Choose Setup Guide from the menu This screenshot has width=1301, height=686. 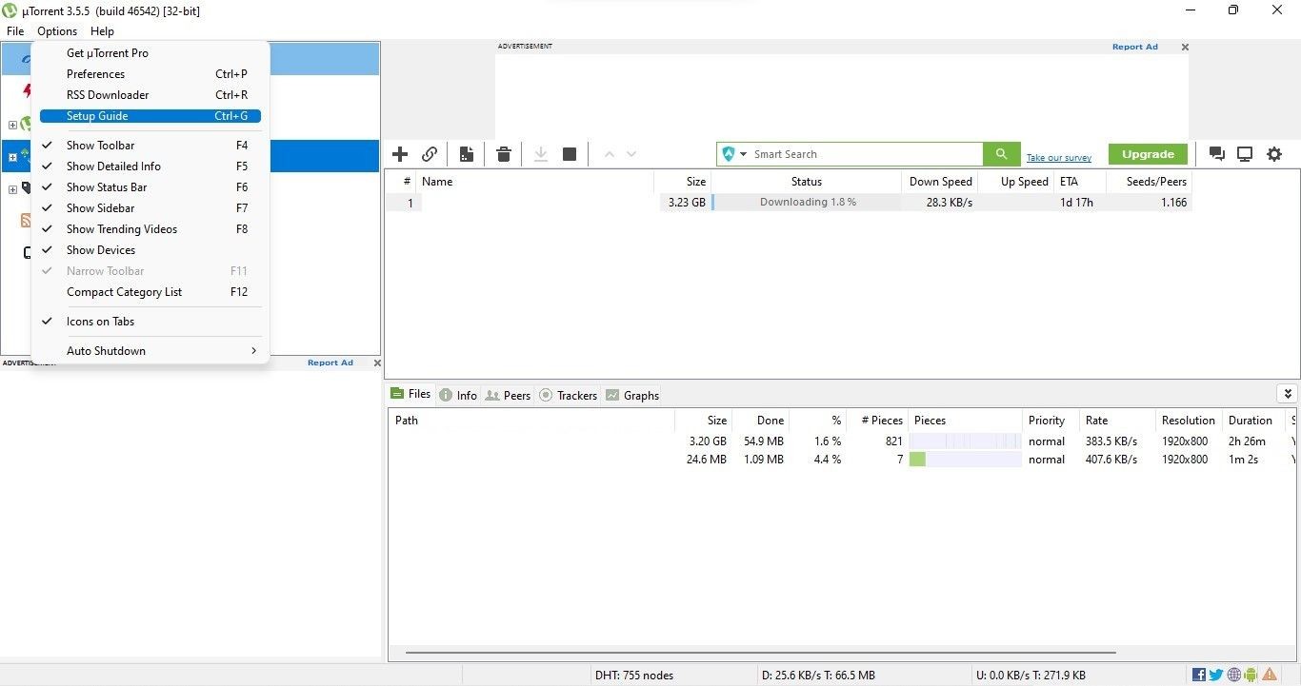click(150, 116)
